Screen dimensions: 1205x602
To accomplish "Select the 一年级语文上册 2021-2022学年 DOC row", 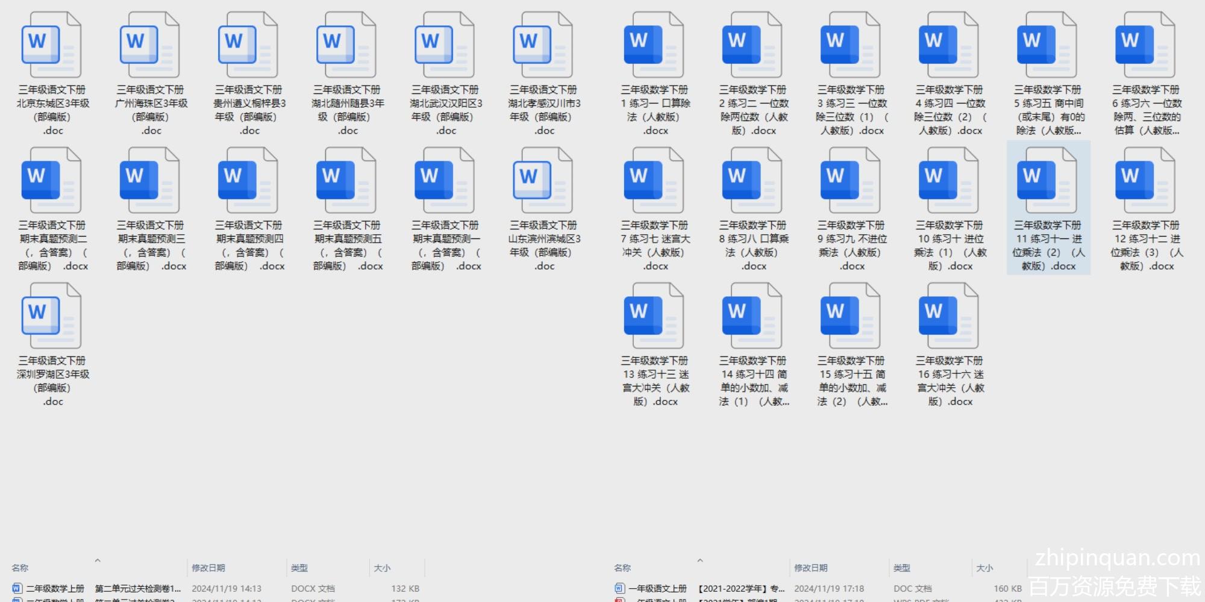I will [x=741, y=588].
